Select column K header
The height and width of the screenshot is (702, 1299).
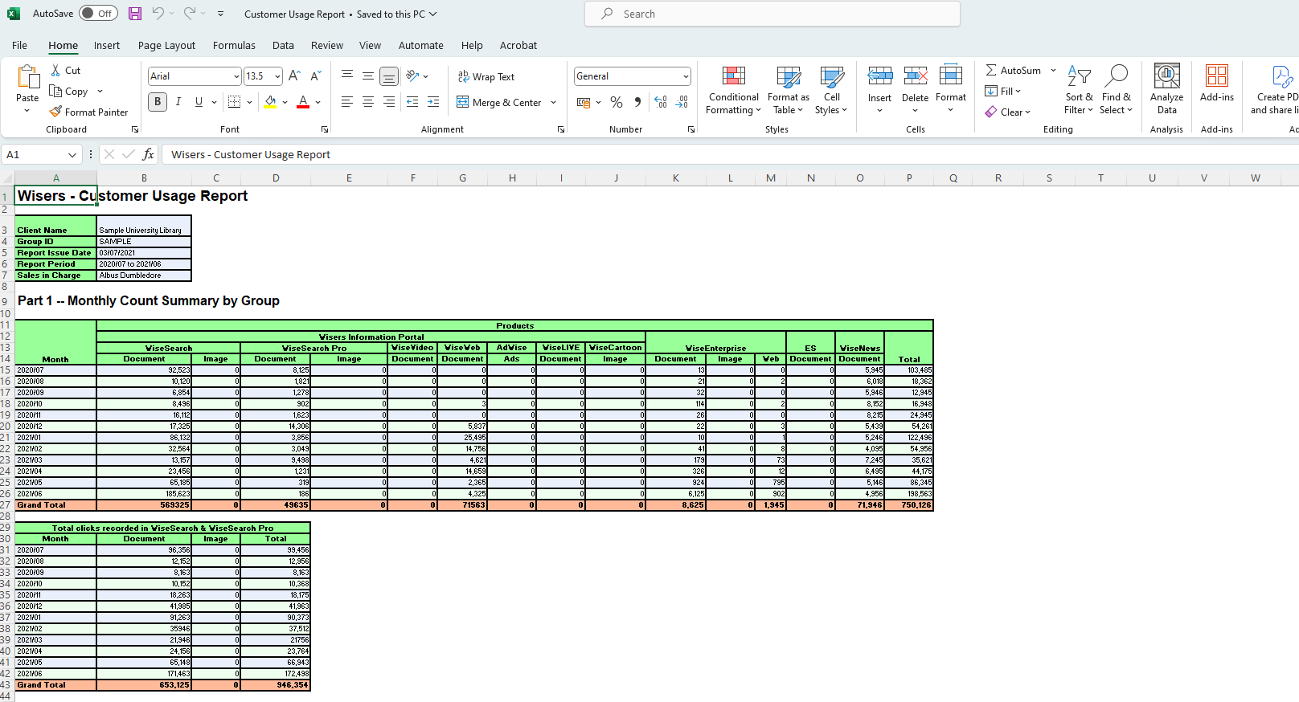click(x=675, y=178)
